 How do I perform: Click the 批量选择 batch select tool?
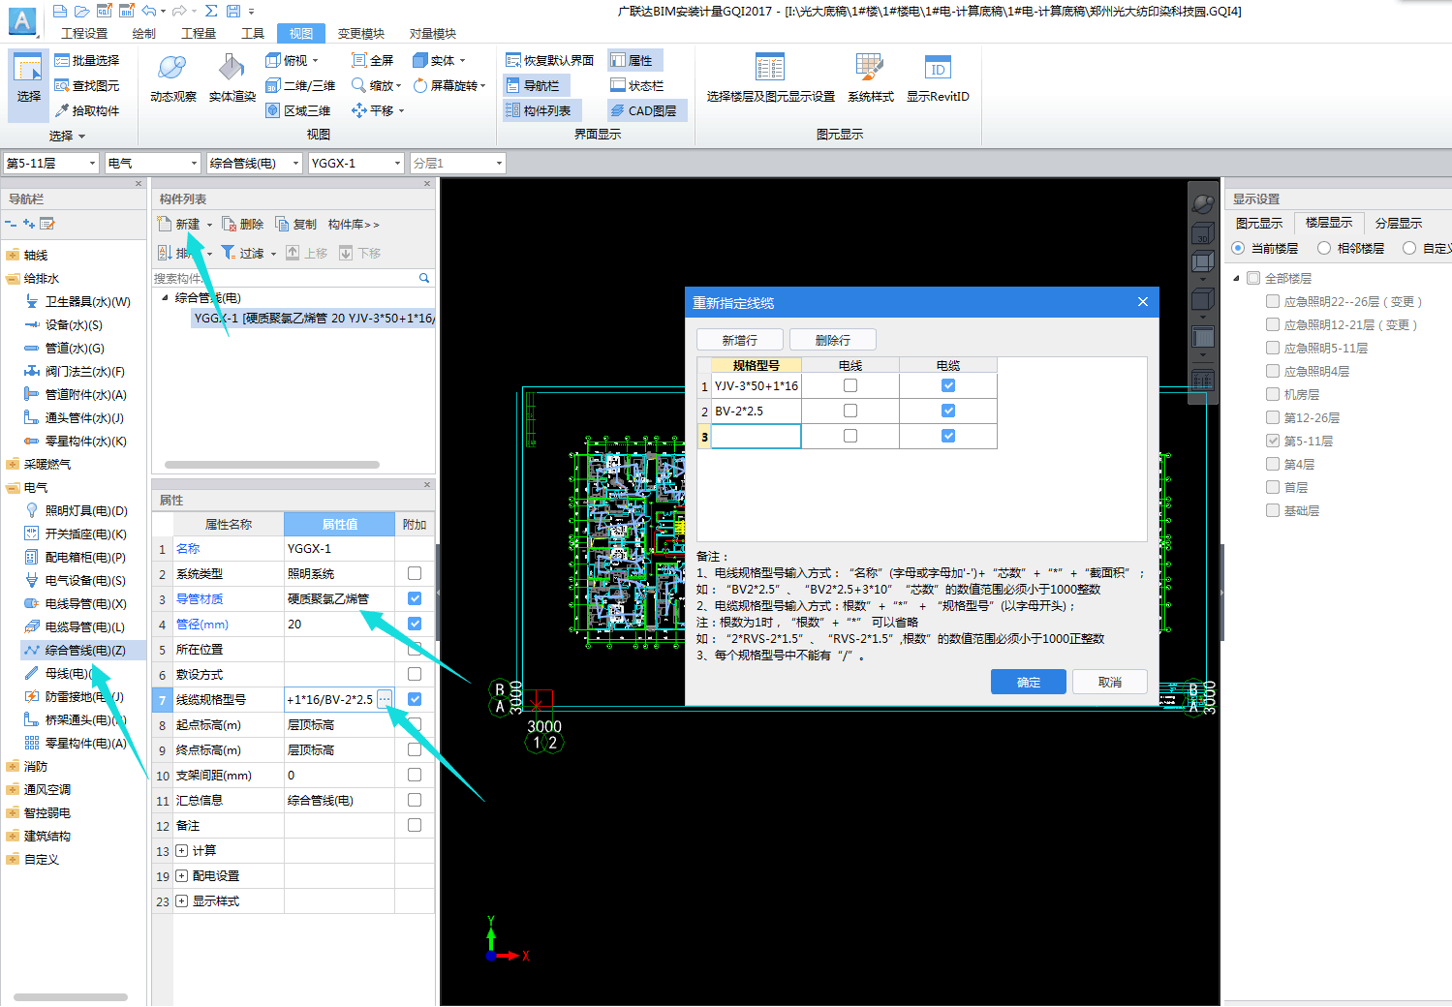point(87,60)
